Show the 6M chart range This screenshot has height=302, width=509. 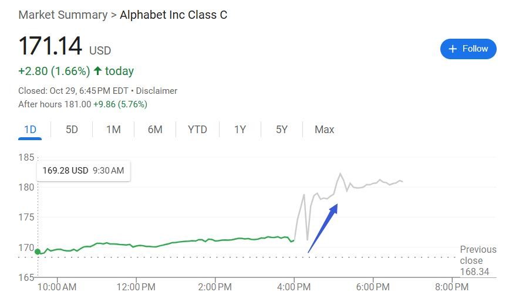(155, 130)
